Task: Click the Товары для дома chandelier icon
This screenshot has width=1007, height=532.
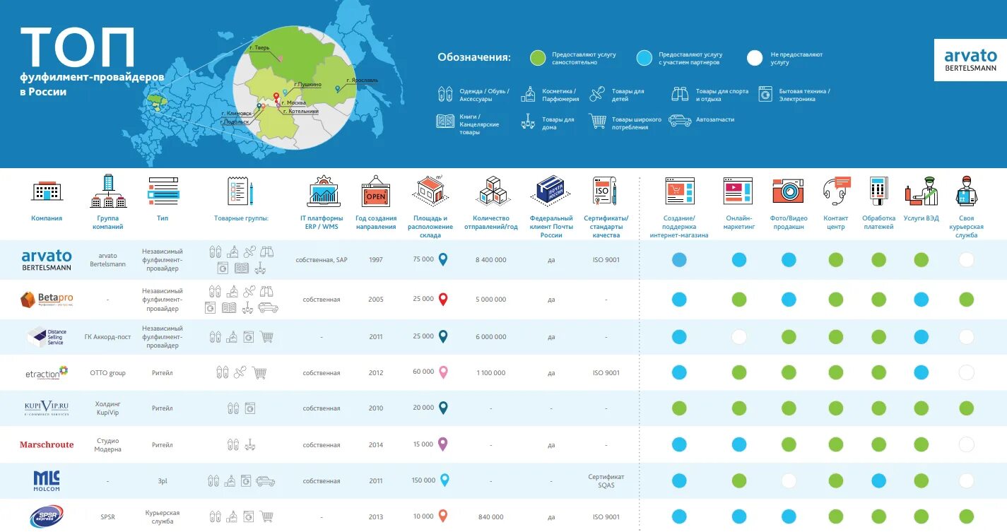Action: click(x=528, y=122)
